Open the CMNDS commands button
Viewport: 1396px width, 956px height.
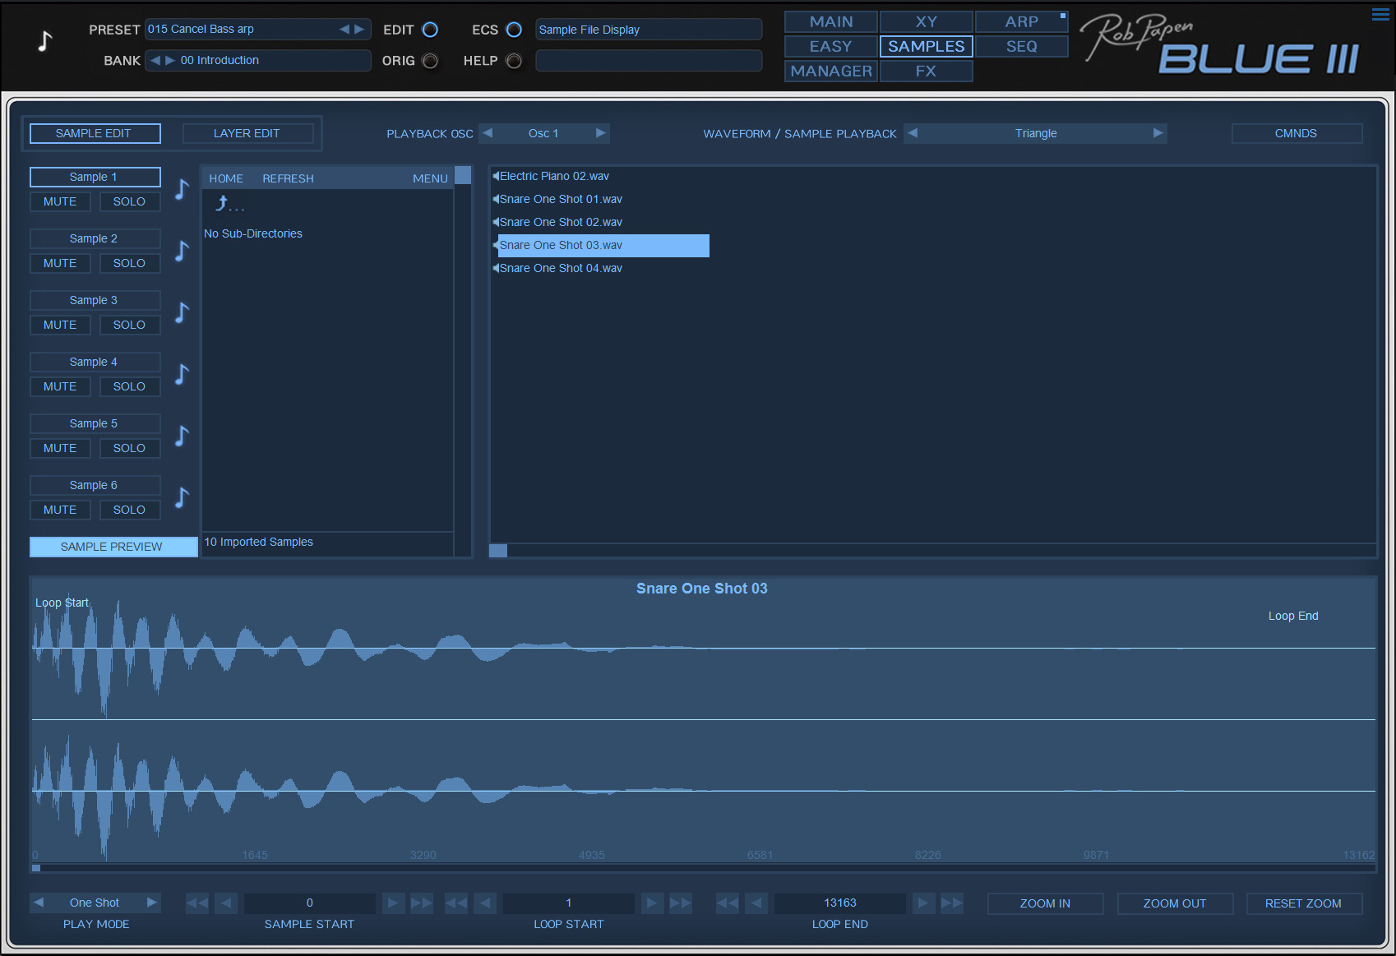point(1297,133)
